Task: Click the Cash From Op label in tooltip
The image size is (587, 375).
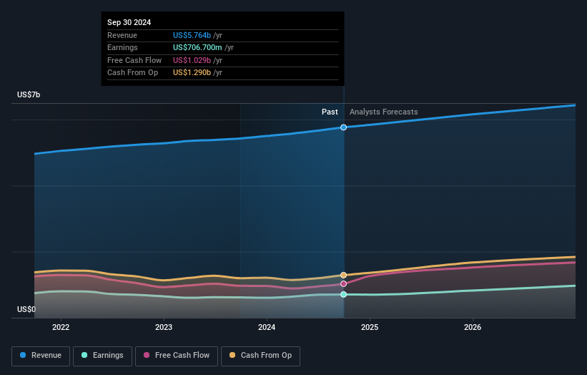Action: coord(132,73)
